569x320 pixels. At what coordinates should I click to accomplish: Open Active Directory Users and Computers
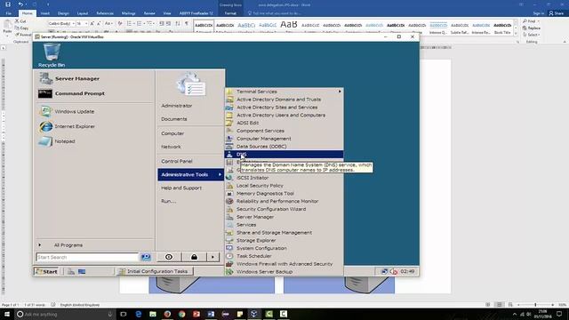click(x=284, y=115)
